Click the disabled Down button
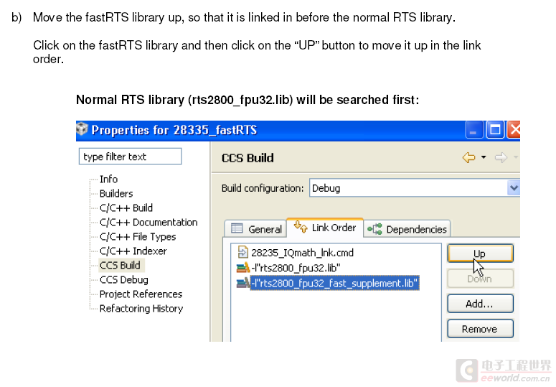Viewport: 556px width, 387px height. pos(480,279)
